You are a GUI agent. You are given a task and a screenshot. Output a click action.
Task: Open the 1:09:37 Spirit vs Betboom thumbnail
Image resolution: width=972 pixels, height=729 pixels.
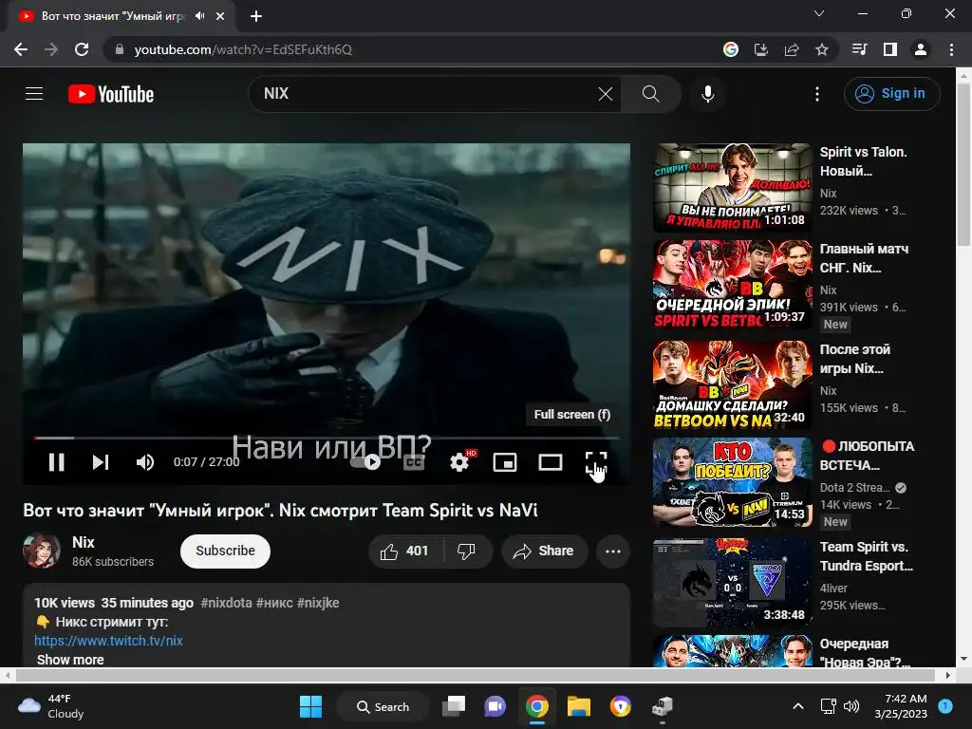coord(733,285)
